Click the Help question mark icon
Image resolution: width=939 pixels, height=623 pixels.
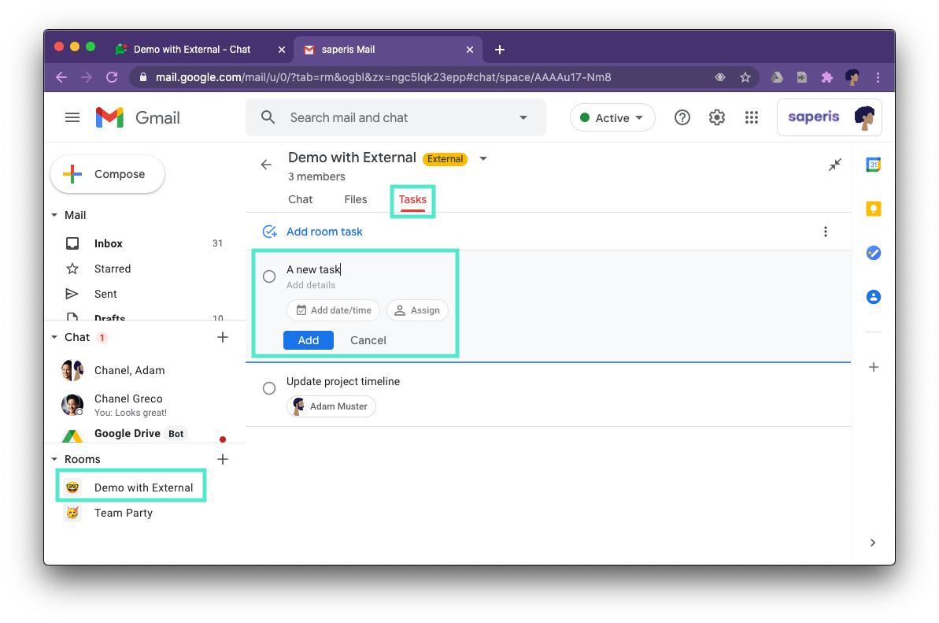click(682, 117)
